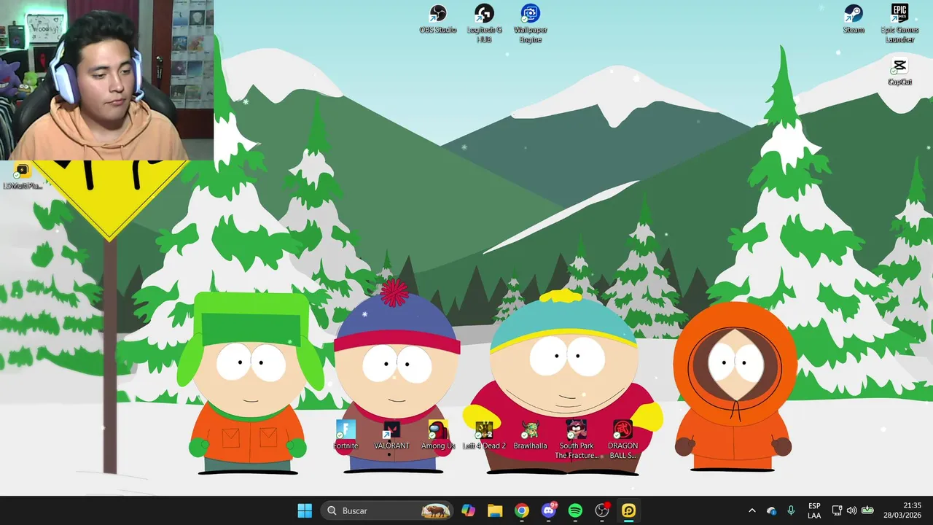
Task: Open Spotify from the taskbar
Action: [x=575, y=510]
